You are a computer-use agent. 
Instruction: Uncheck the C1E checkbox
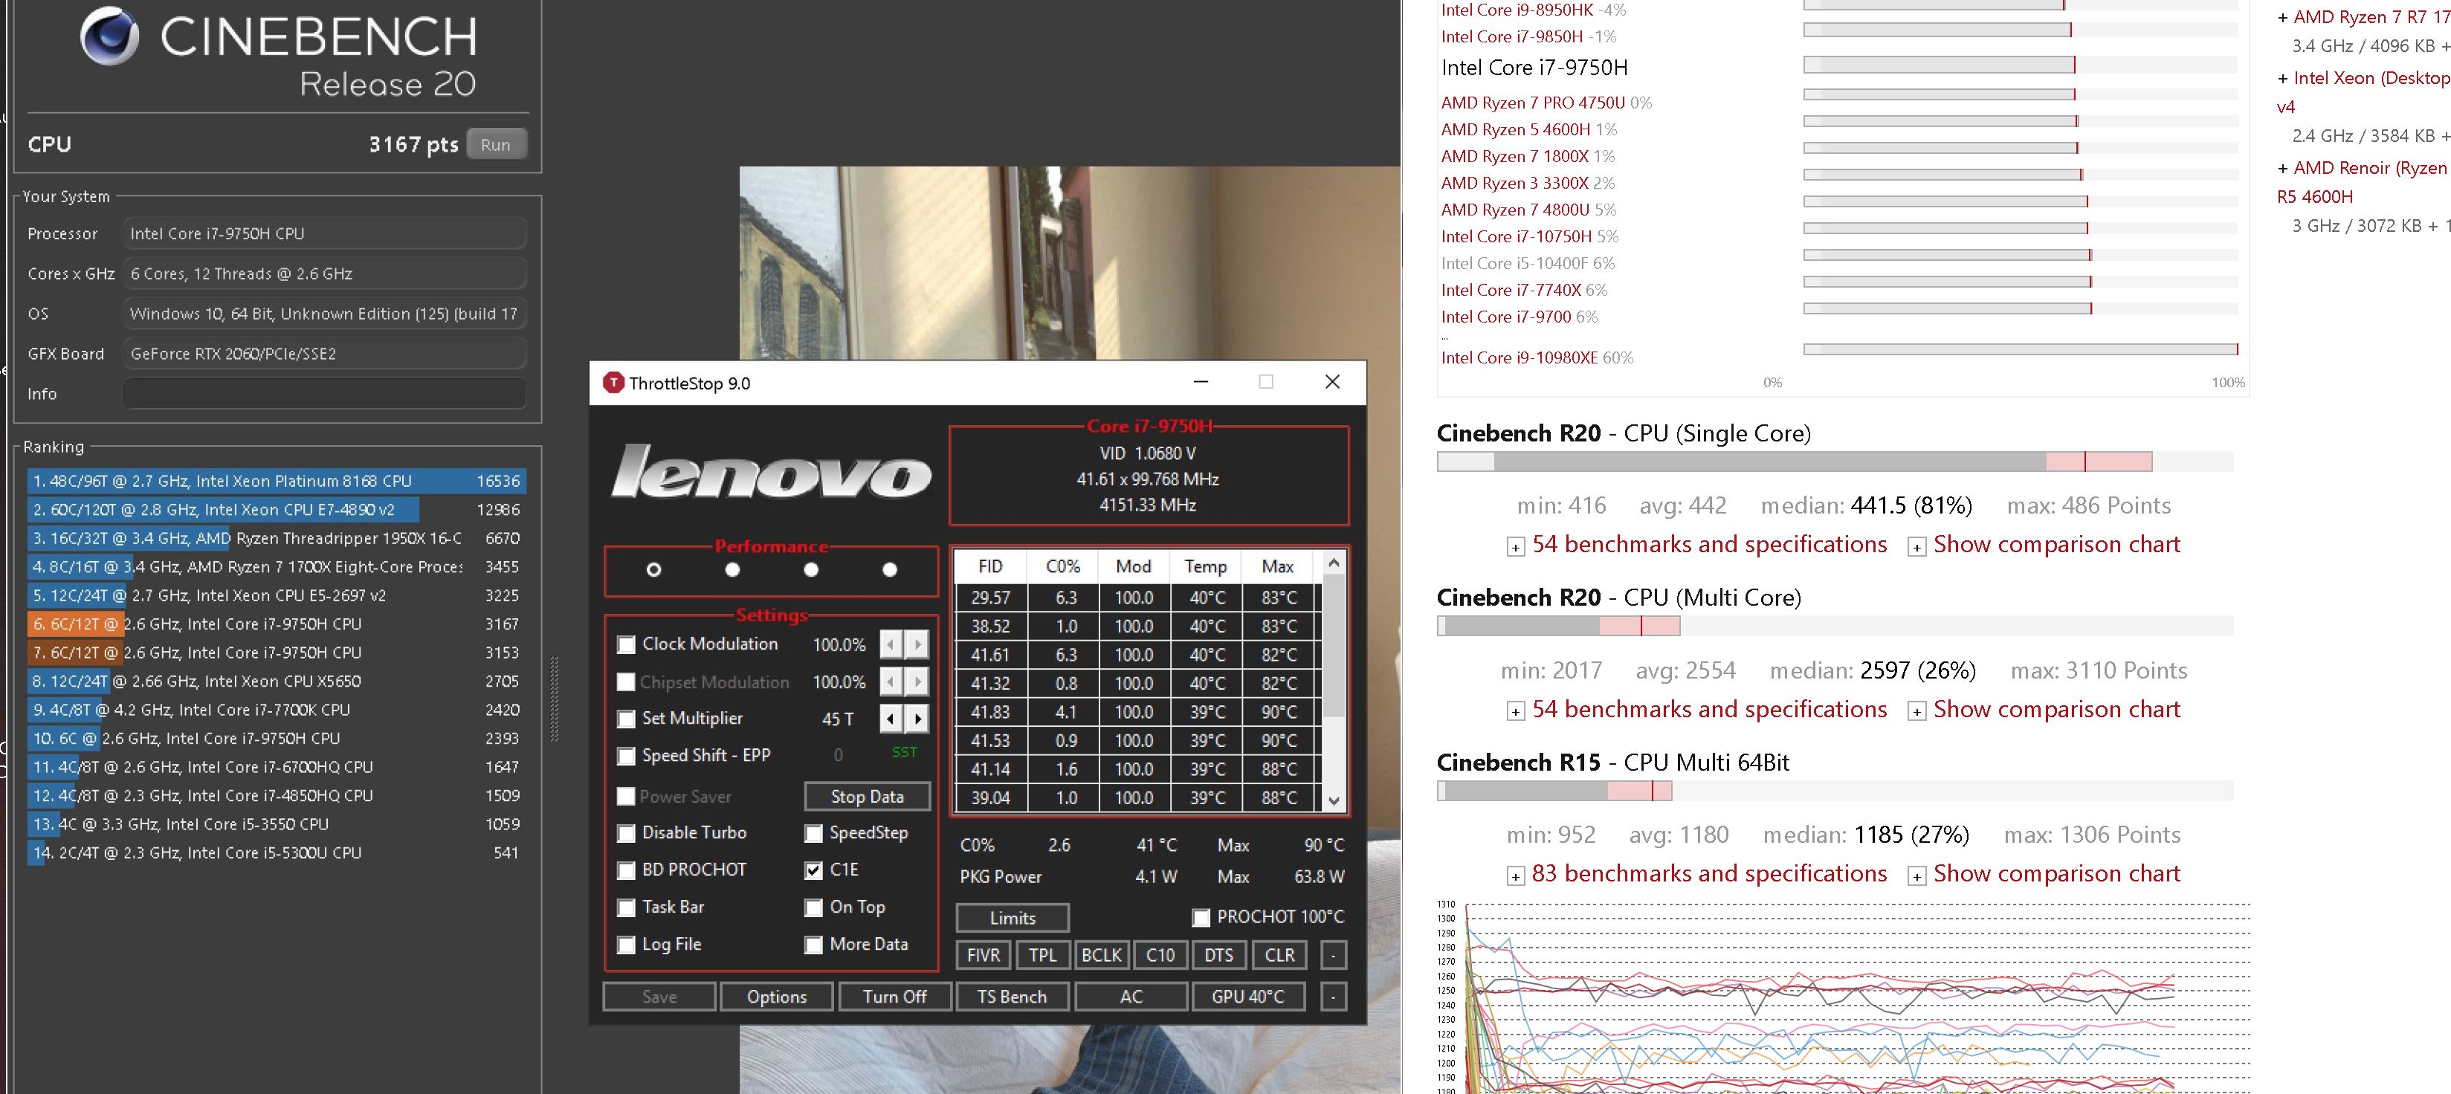(813, 870)
